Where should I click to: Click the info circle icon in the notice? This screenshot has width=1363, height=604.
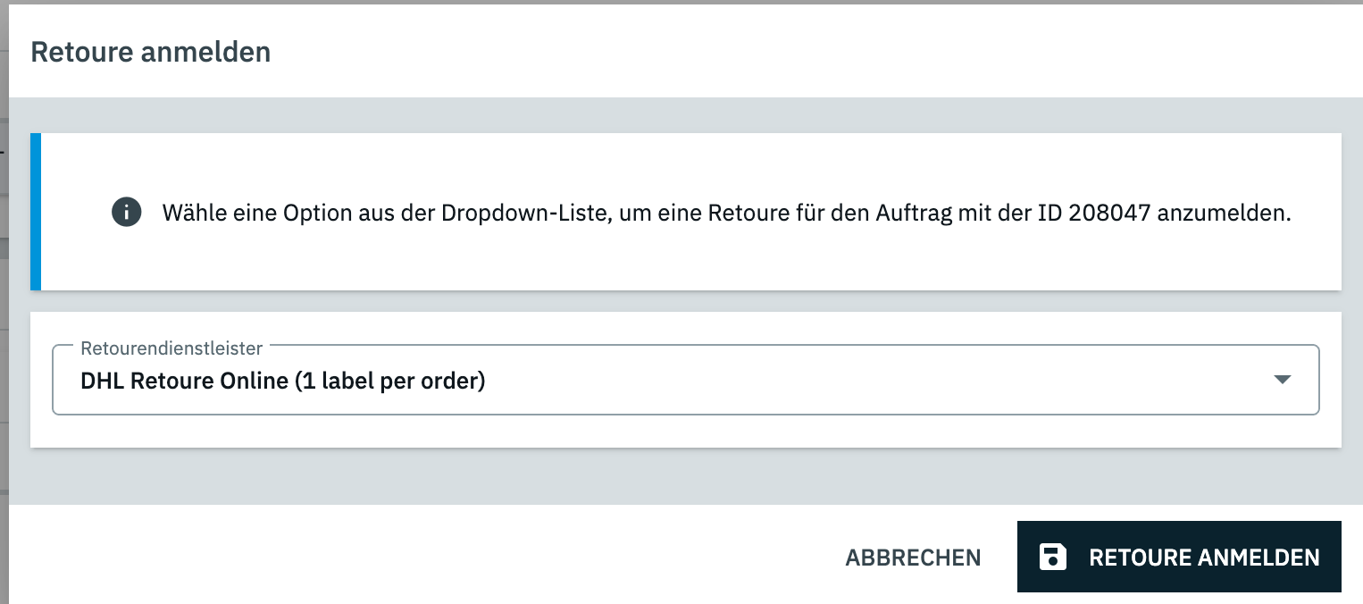127,213
